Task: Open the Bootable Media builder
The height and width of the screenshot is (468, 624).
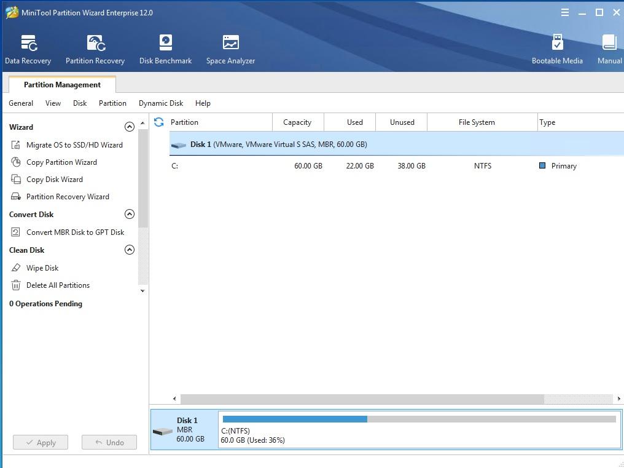Action: [x=557, y=49]
